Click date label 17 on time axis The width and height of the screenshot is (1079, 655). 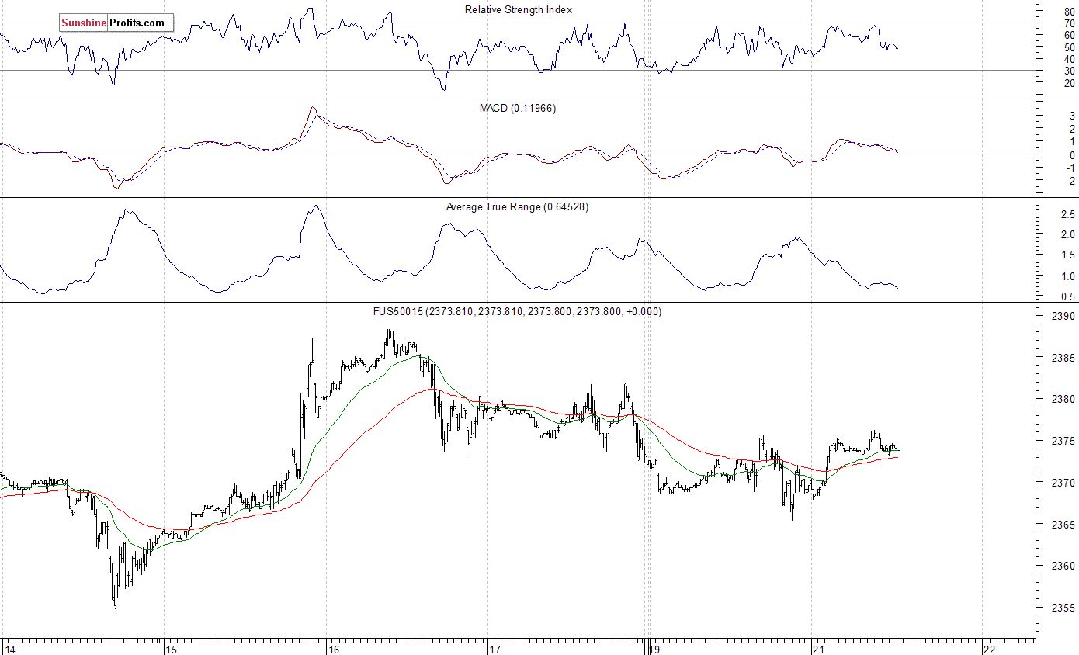[494, 649]
